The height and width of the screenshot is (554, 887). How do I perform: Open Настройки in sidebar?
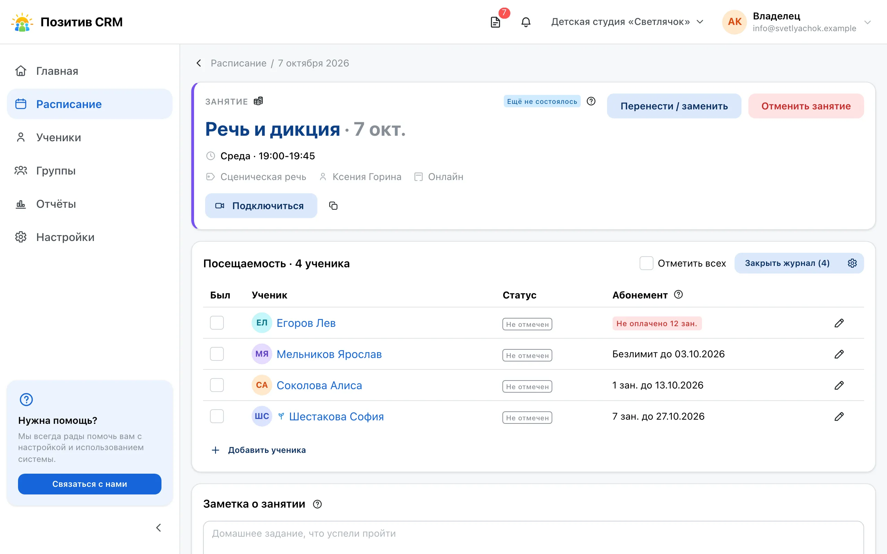coord(90,237)
